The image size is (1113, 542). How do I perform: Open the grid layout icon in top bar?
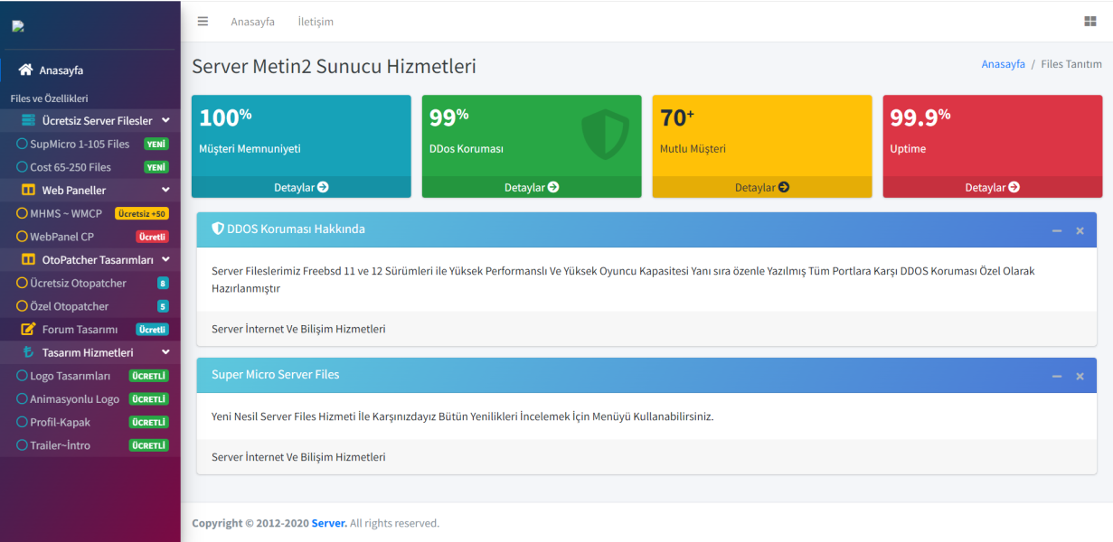click(x=1089, y=22)
